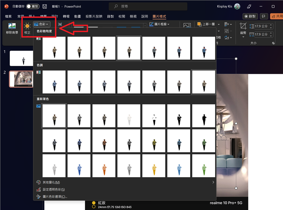283x210 pixels.
Task: Select the highlighted fourth saturation thumbnail
Action: (x=129, y=48)
